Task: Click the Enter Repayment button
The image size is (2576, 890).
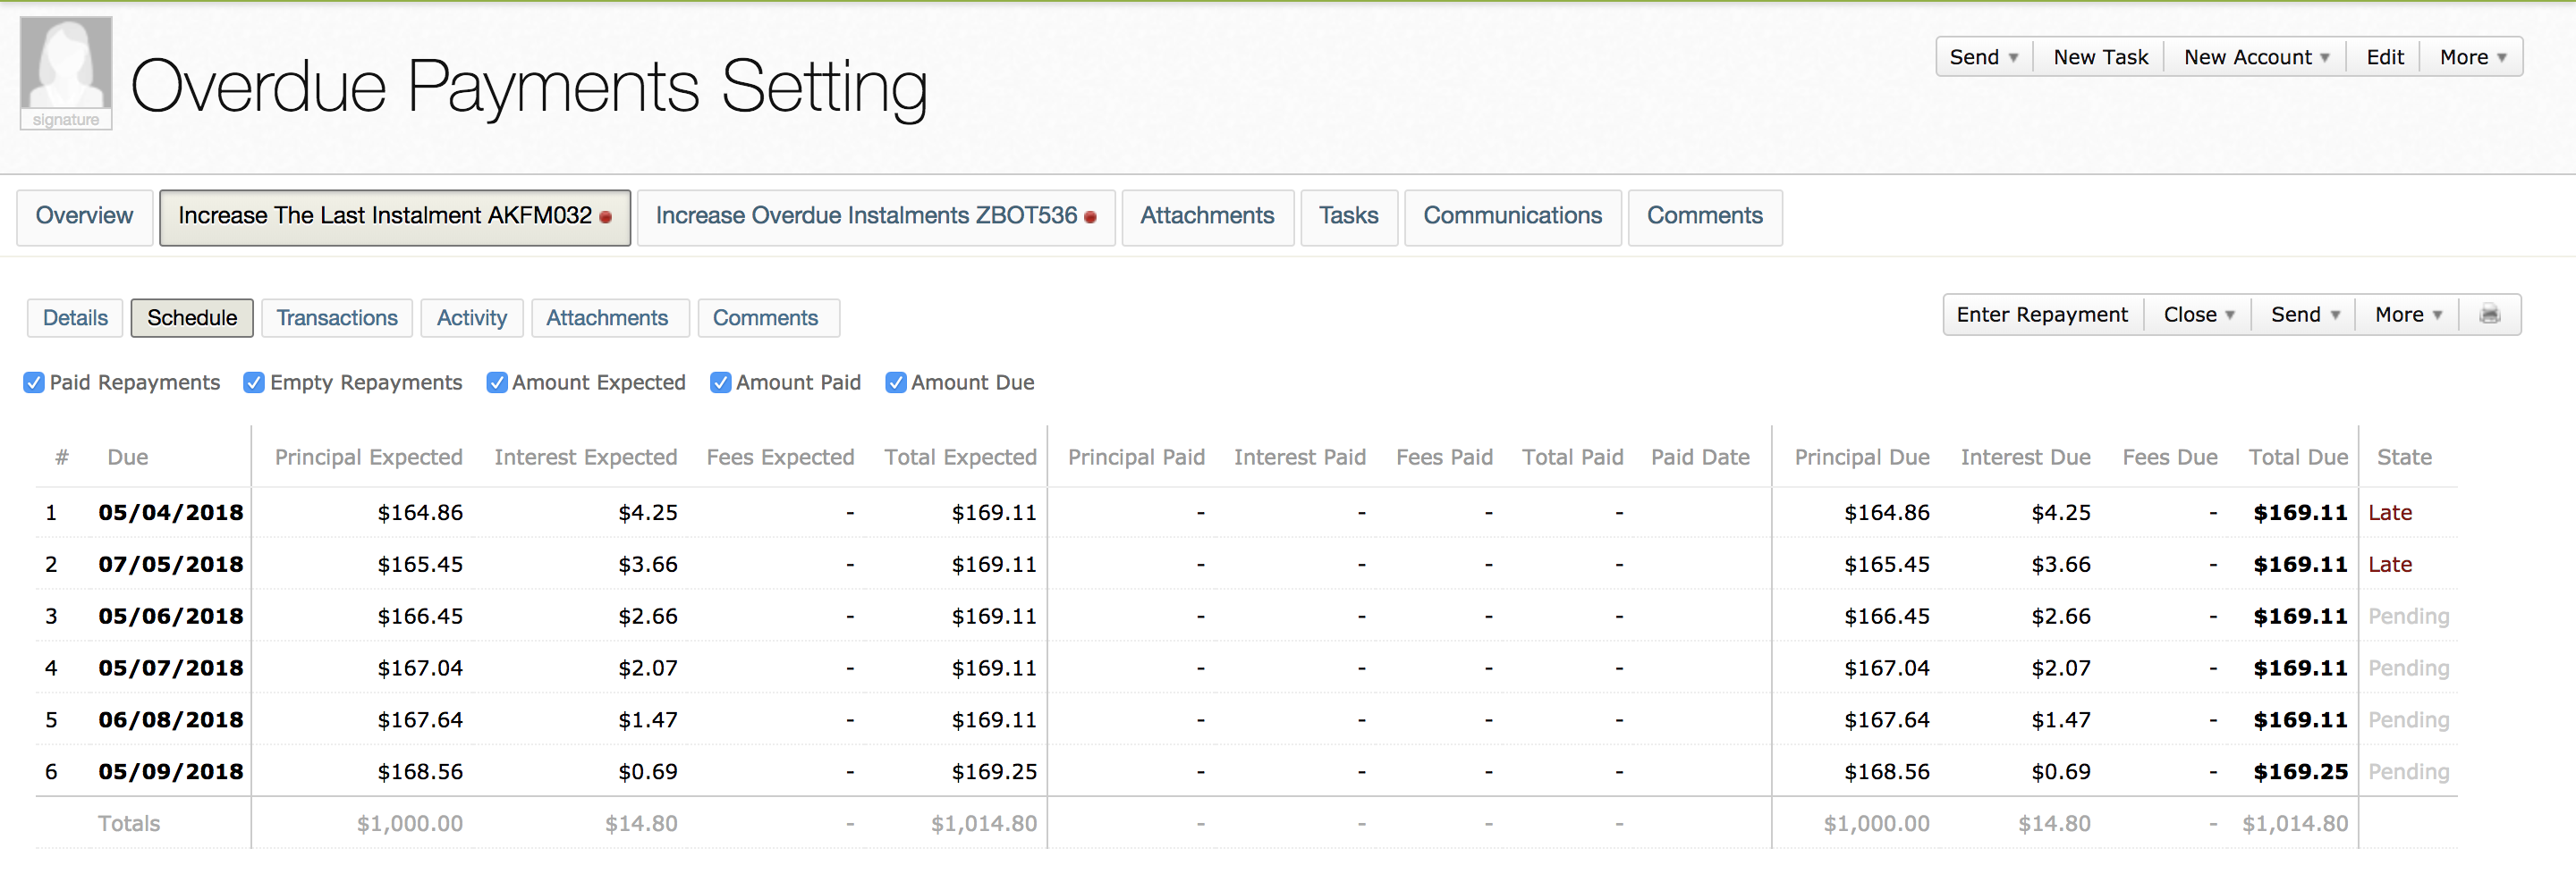Action: 2042,315
